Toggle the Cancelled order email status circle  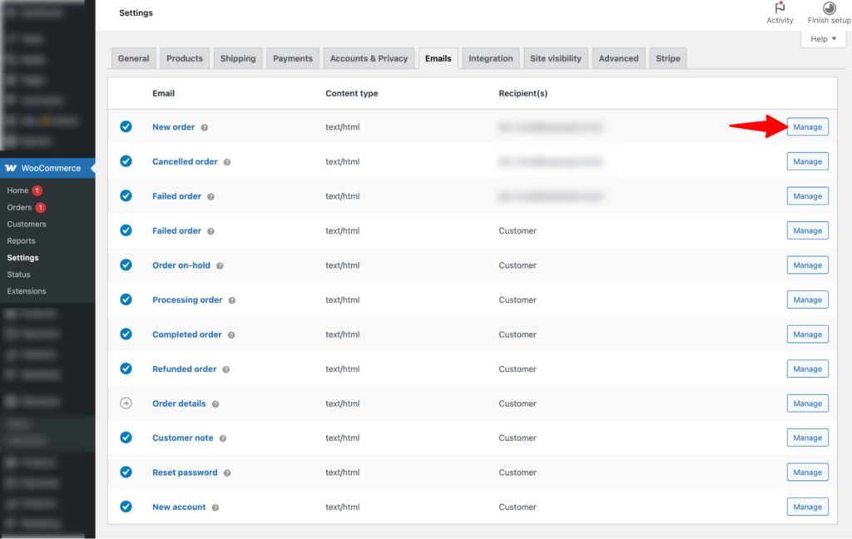pos(126,161)
